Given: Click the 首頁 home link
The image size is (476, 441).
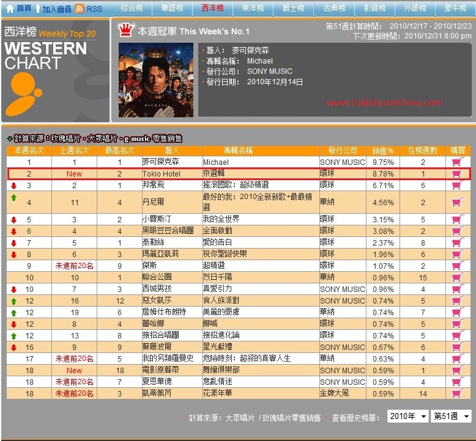Looking at the screenshot, I should coord(24,9).
